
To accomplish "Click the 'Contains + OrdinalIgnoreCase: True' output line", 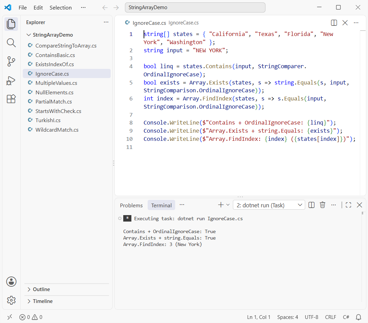I will click(169, 231).
